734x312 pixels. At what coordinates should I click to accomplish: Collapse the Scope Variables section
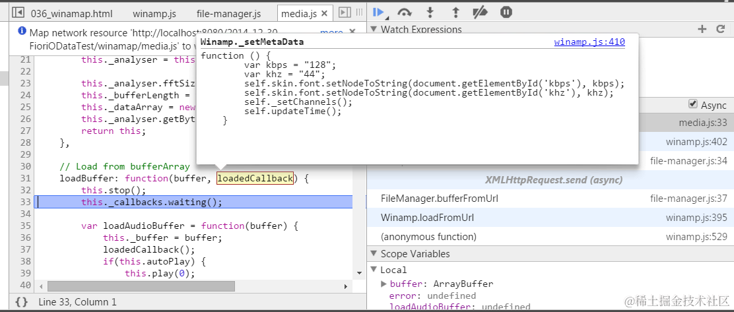pos(374,253)
